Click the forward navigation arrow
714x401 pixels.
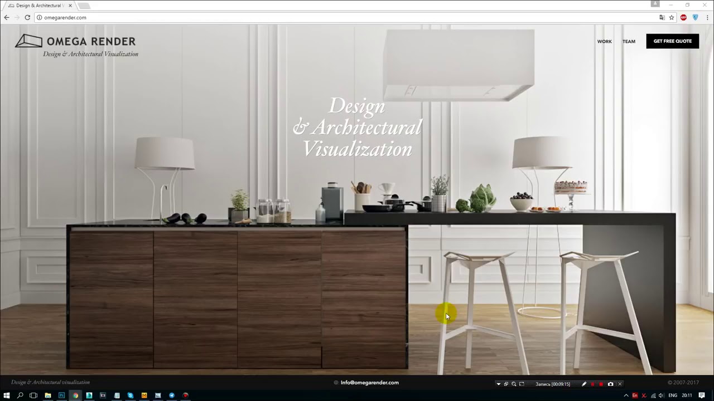[17, 17]
